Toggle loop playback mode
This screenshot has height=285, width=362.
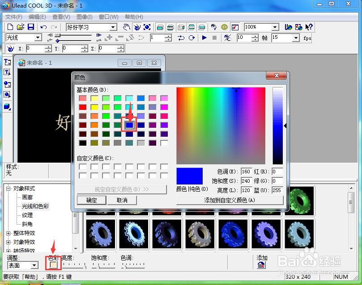pos(192,38)
